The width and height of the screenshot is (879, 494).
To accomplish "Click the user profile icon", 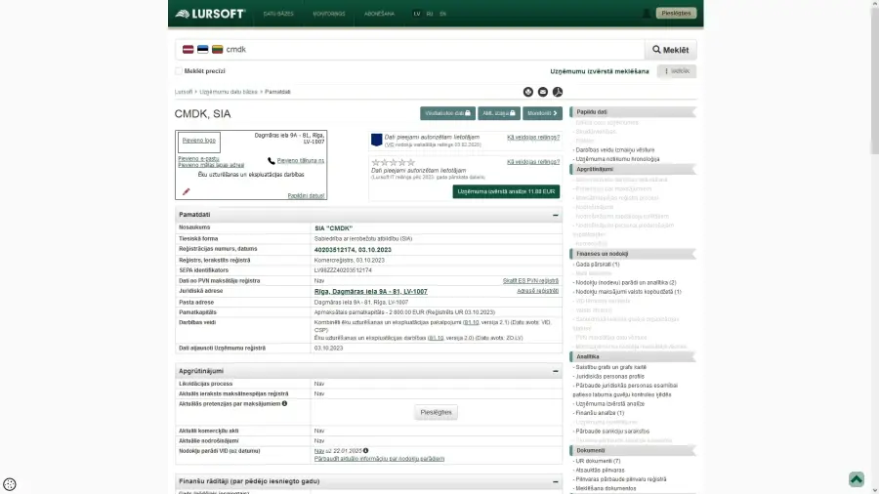I will [x=646, y=13].
